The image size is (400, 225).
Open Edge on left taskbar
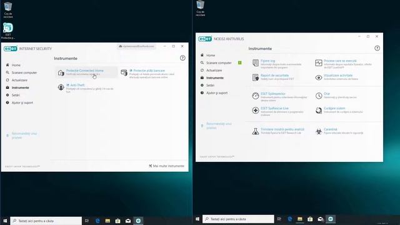(97, 221)
